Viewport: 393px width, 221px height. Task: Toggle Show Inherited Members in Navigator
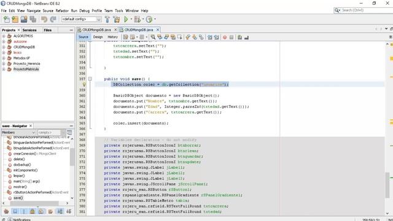tap(6, 211)
